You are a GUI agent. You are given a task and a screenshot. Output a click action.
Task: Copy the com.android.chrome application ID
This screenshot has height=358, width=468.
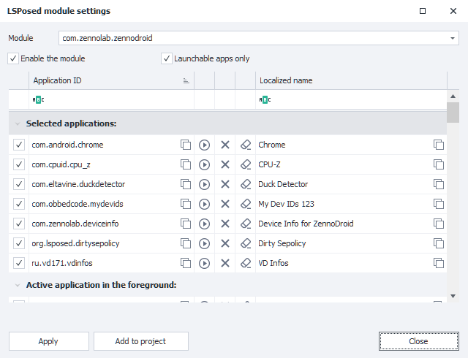click(x=186, y=145)
